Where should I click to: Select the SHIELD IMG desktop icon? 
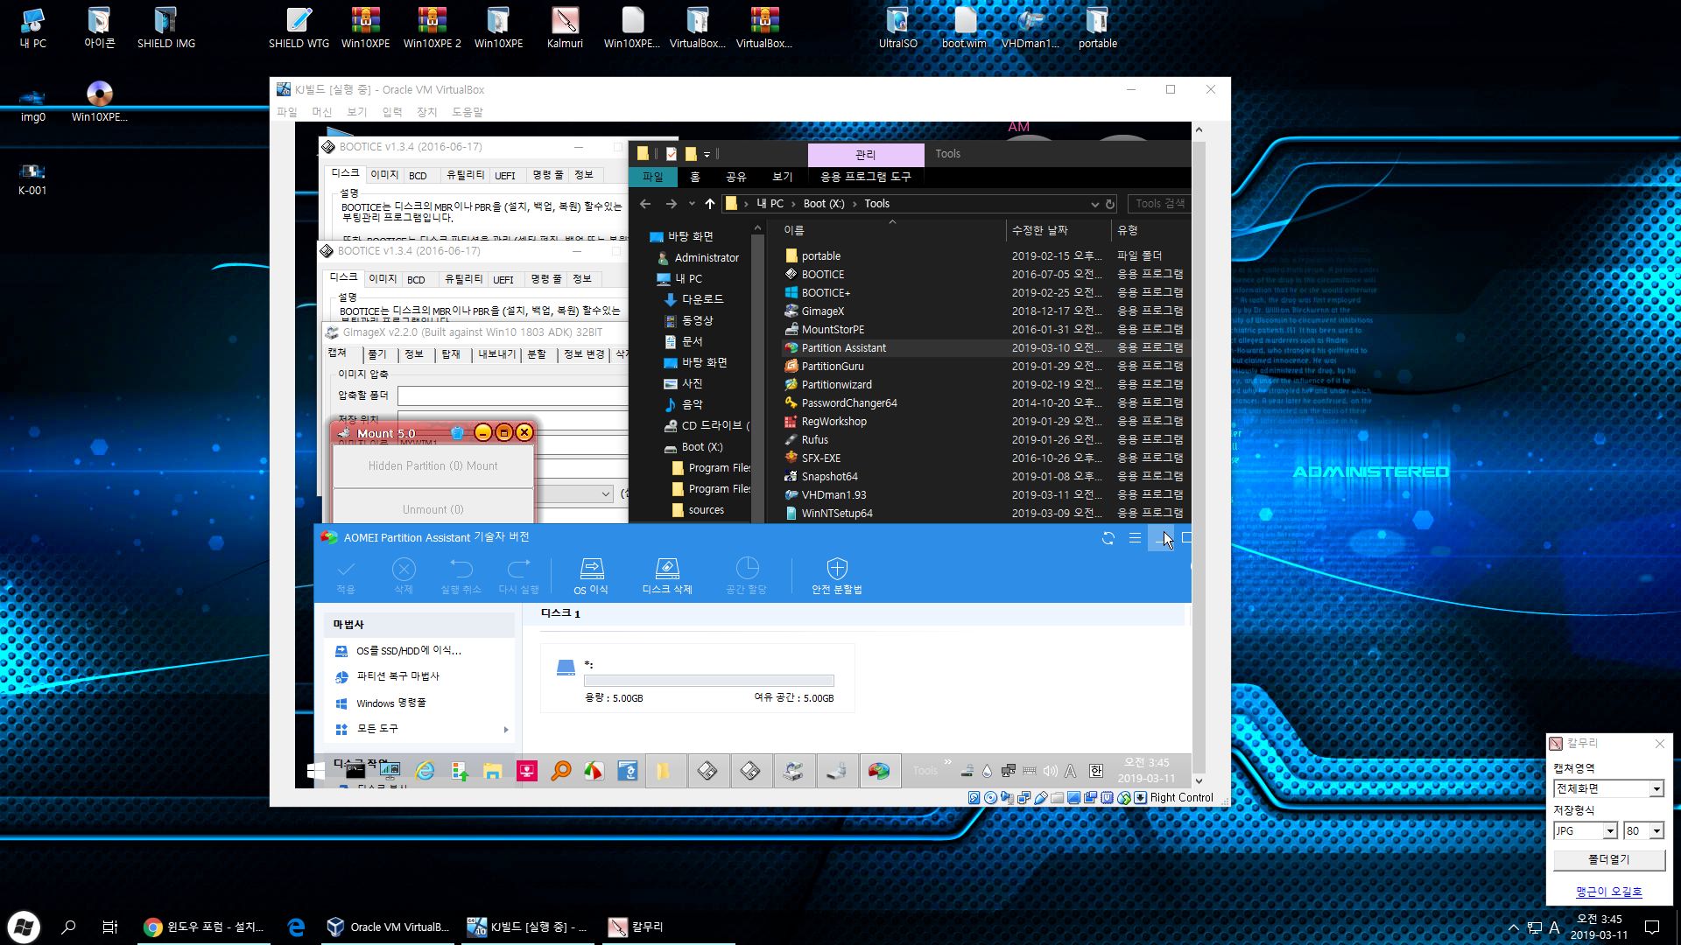point(166,28)
